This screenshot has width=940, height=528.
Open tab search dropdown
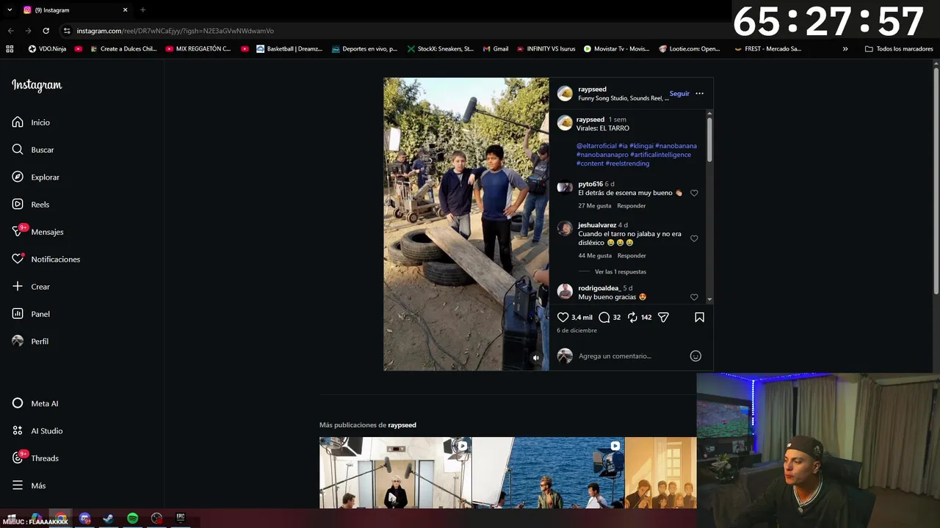point(10,10)
